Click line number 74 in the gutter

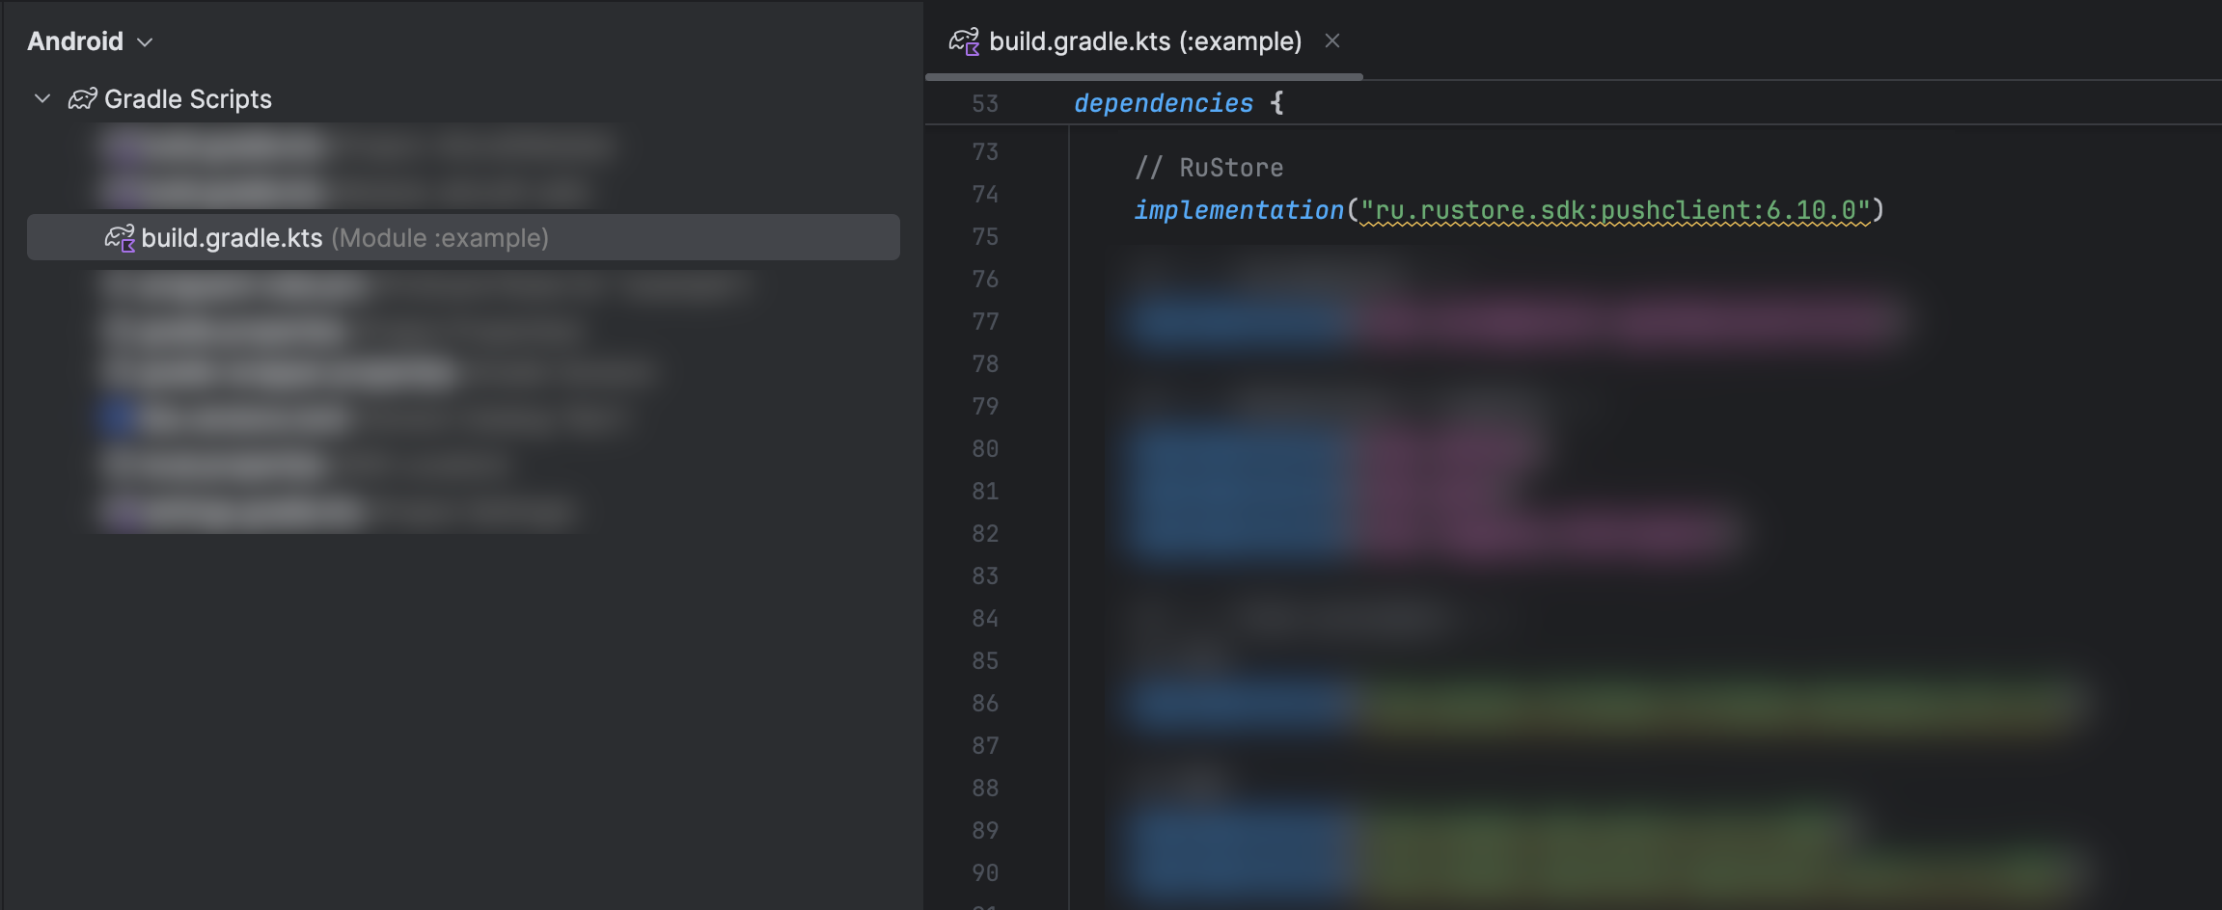984,195
